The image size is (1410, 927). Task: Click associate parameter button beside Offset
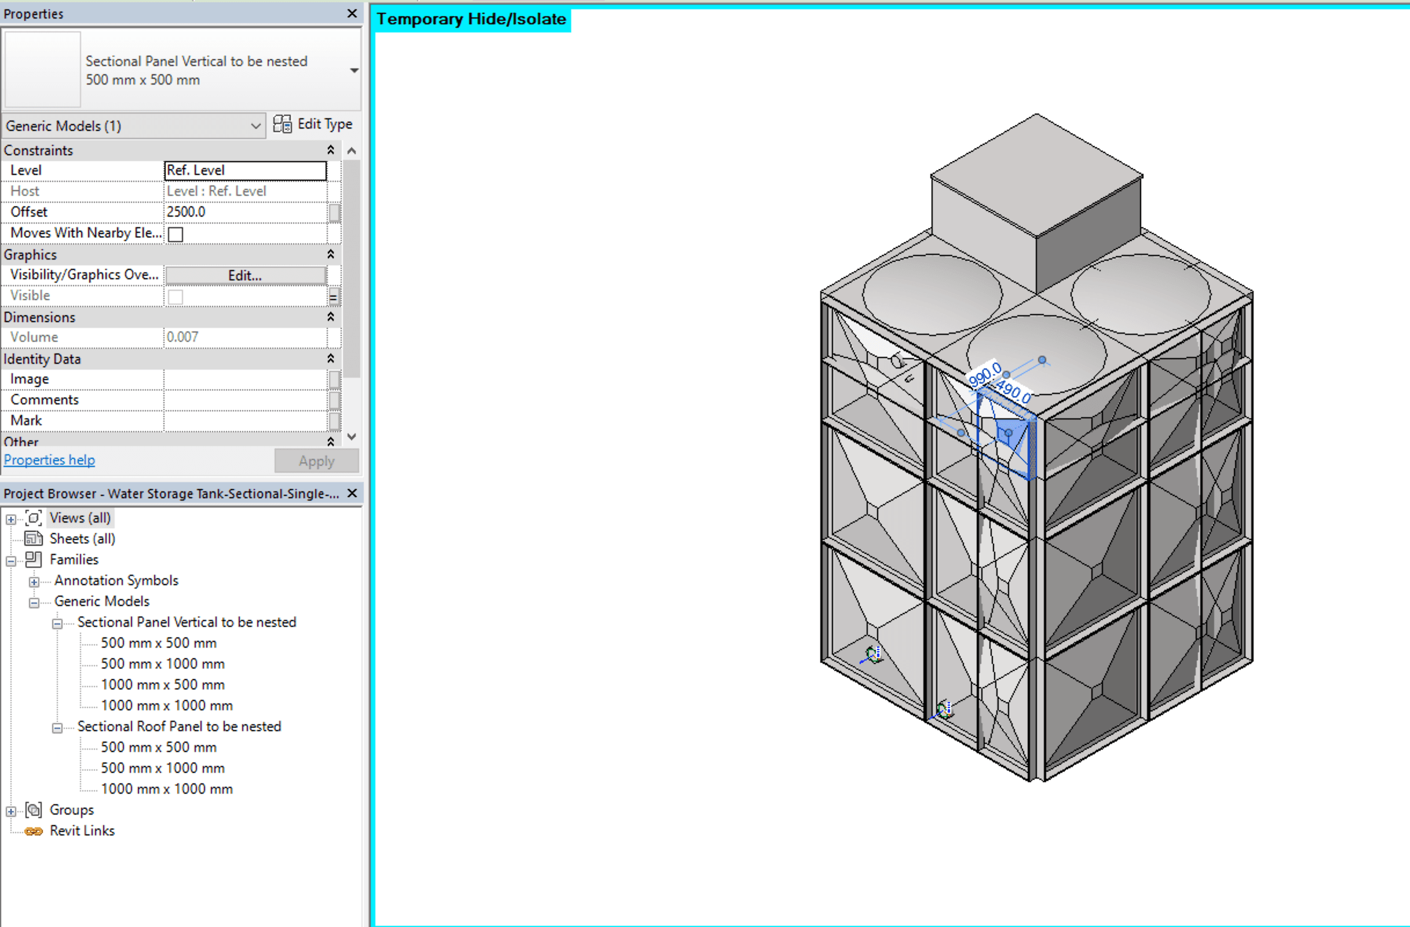(335, 213)
